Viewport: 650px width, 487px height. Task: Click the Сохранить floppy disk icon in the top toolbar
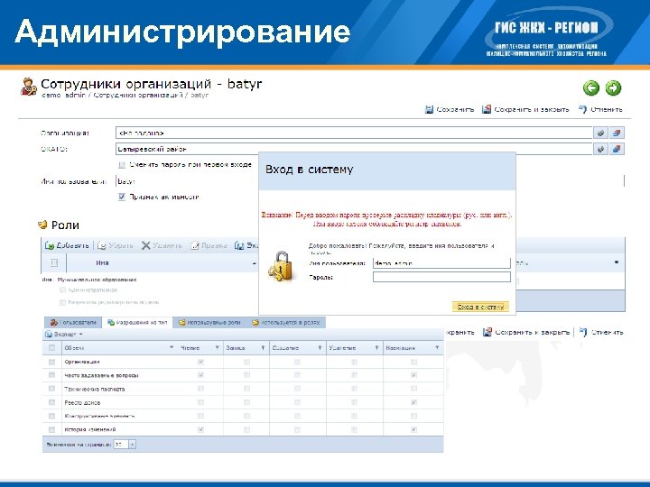click(x=429, y=109)
